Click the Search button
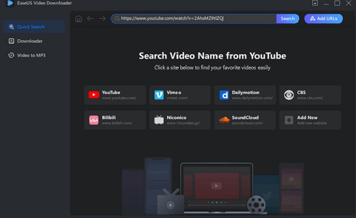 (x=287, y=19)
